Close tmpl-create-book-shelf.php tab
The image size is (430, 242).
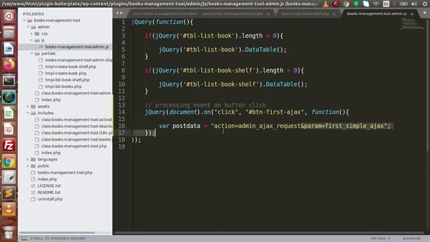[x=334, y=13]
